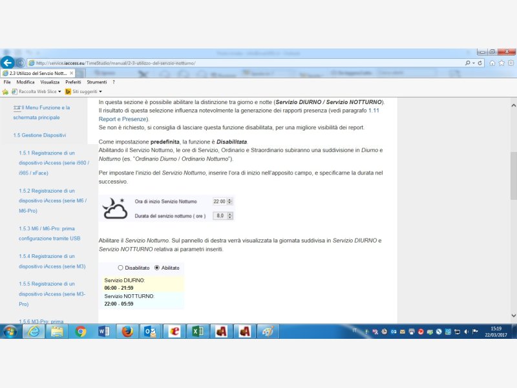Open Excel from the taskbar
The height and width of the screenshot is (388, 517).
point(196,331)
